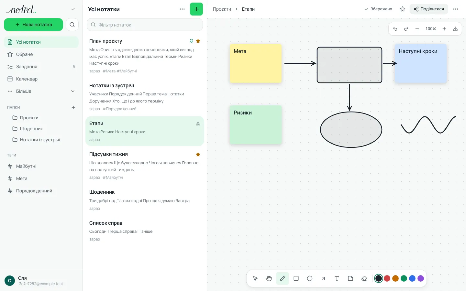Choose the sticky note tool
Screen dimensions: 466x291
(x=350, y=278)
